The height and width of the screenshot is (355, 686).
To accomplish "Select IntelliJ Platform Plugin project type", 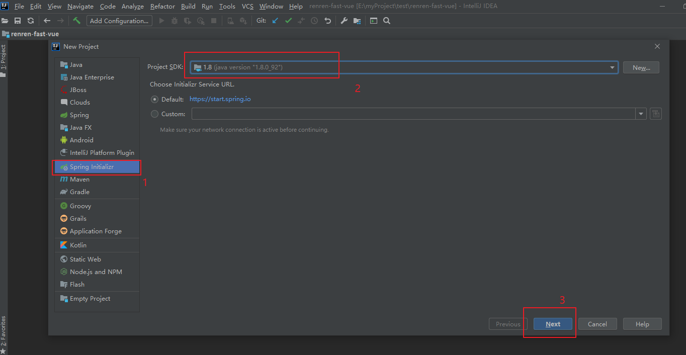I will coord(97,153).
